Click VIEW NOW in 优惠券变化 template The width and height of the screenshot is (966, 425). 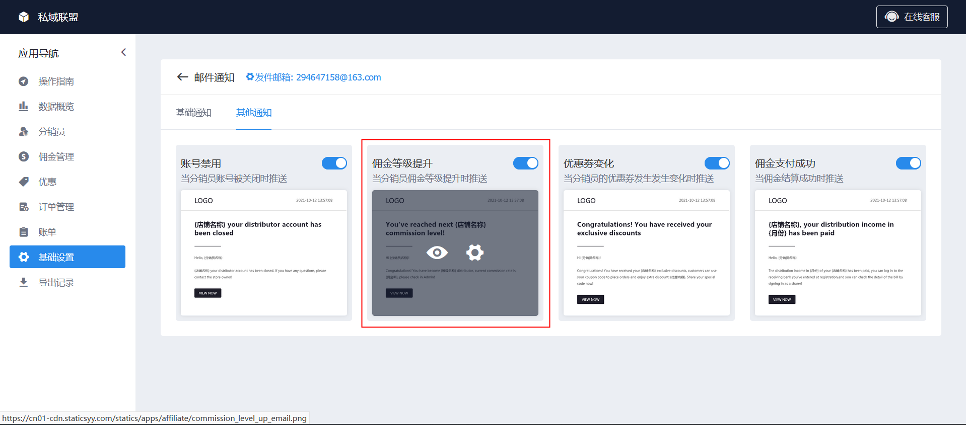click(590, 299)
